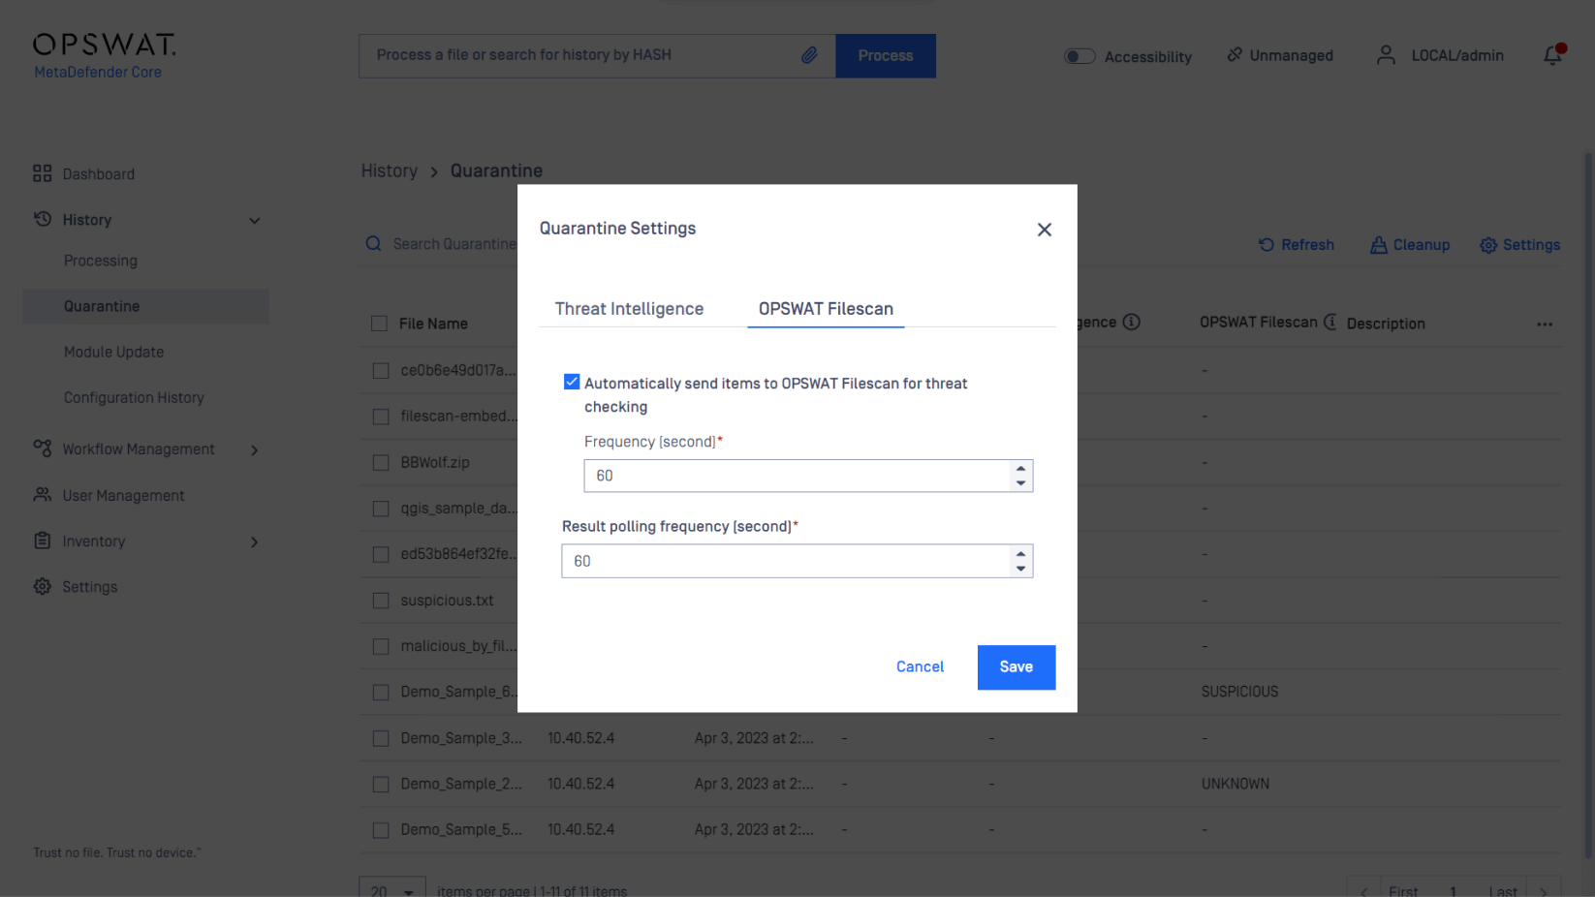Collapse the History section chevron
1595x897 pixels.
[254, 221]
